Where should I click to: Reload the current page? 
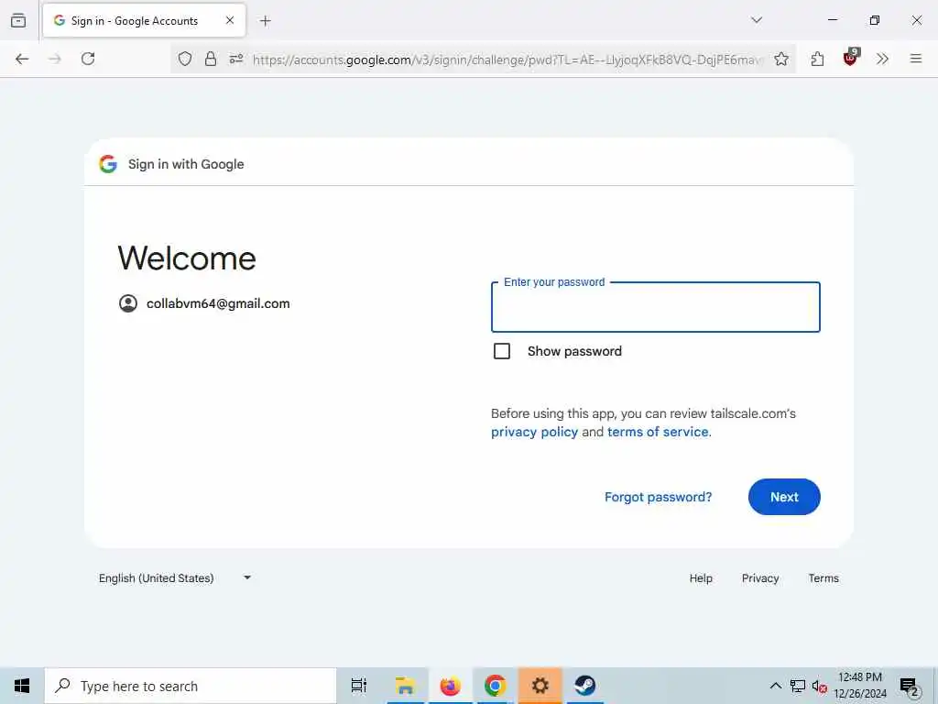(88, 59)
